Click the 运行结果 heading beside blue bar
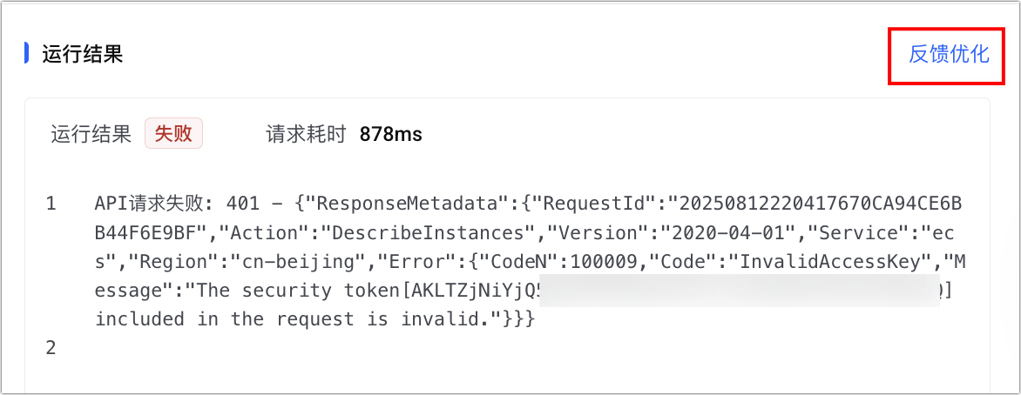This screenshot has width=1021, height=395. point(83,54)
